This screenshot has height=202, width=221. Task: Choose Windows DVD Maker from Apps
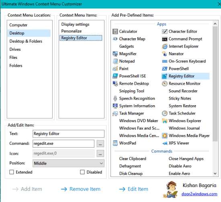tap(139, 121)
